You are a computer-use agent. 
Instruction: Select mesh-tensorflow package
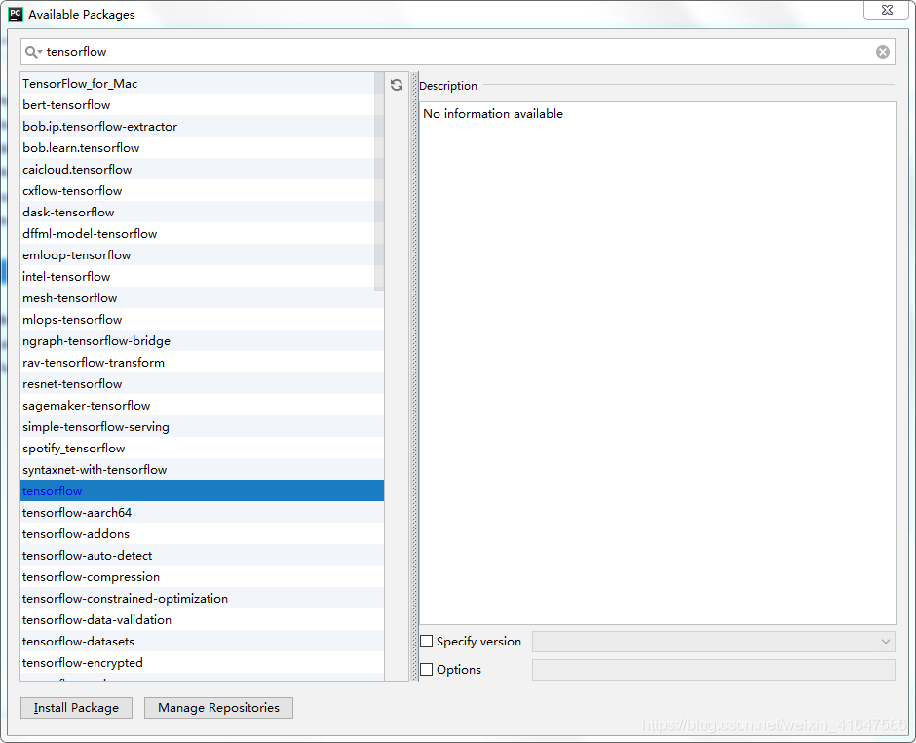click(x=202, y=297)
